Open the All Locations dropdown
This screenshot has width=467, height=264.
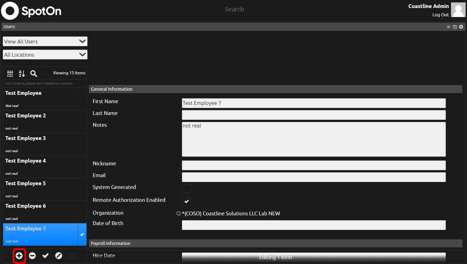point(45,55)
